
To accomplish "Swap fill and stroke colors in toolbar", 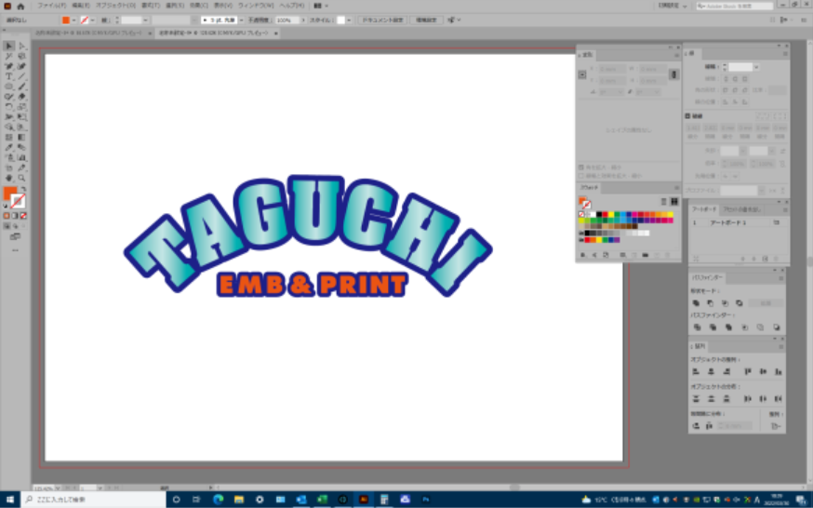I will [x=23, y=190].
